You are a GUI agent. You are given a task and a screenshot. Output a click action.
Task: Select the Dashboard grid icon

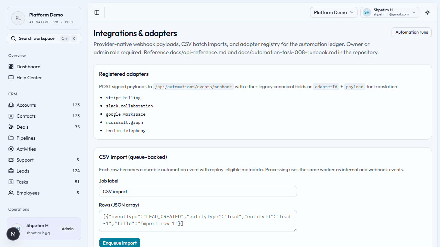(11, 67)
